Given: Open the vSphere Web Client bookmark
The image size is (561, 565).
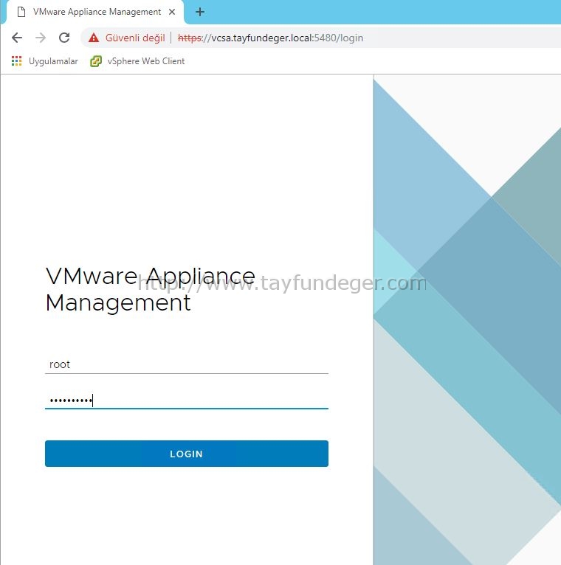Looking at the screenshot, I should pyautogui.click(x=137, y=61).
